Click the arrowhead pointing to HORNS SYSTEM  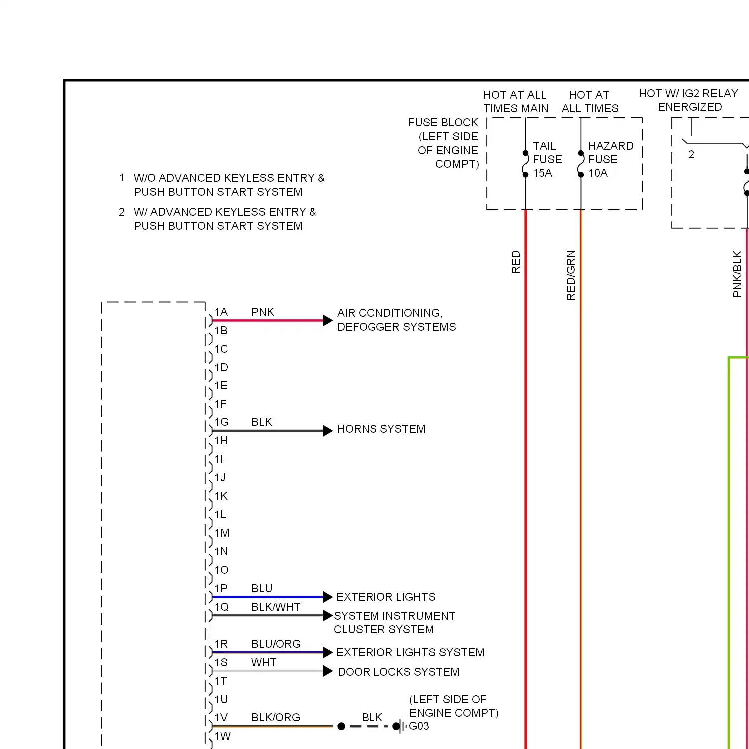(328, 431)
